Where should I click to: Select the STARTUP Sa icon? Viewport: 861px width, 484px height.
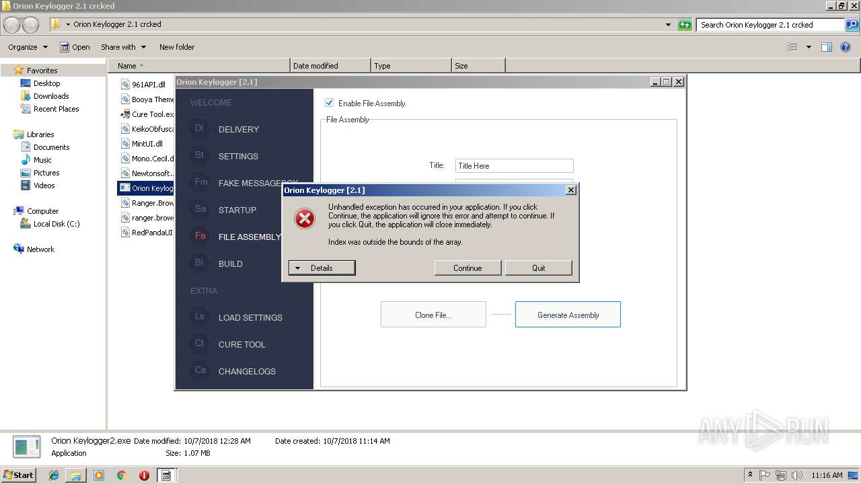pyautogui.click(x=200, y=209)
